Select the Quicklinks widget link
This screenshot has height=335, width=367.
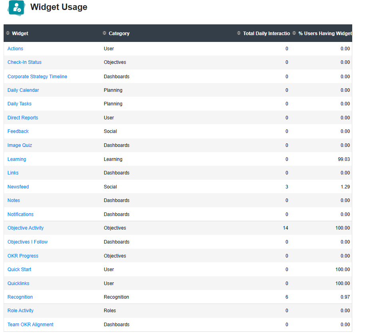(18, 283)
